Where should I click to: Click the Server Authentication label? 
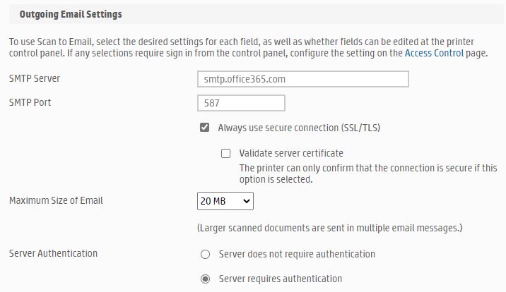click(53, 253)
